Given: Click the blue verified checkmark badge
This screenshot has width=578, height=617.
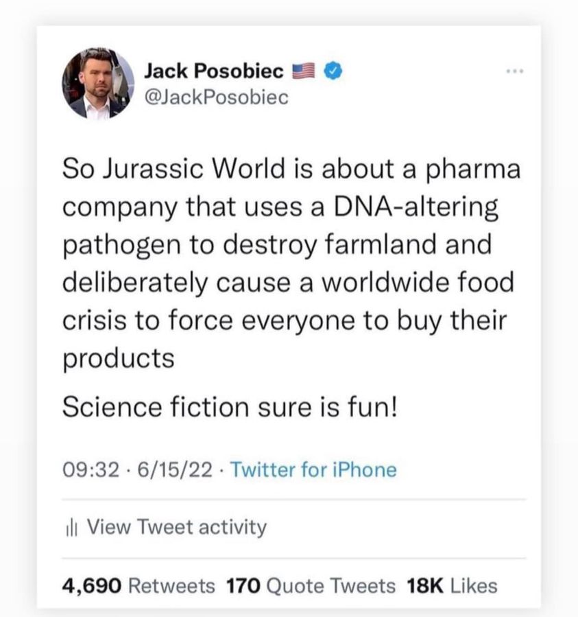Looking at the screenshot, I should tap(333, 70).
